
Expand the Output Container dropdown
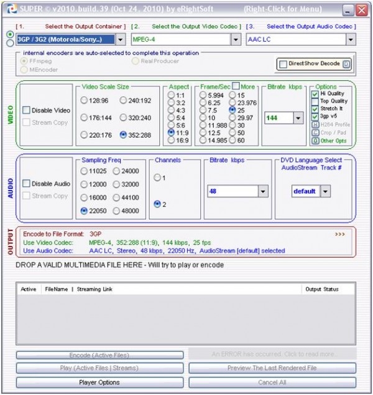[121, 40]
